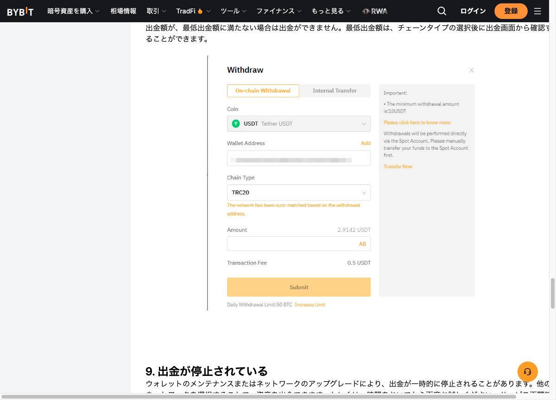Click the Increase Limit link
The width and height of the screenshot is (556, 400).
[x=310, y=305]
